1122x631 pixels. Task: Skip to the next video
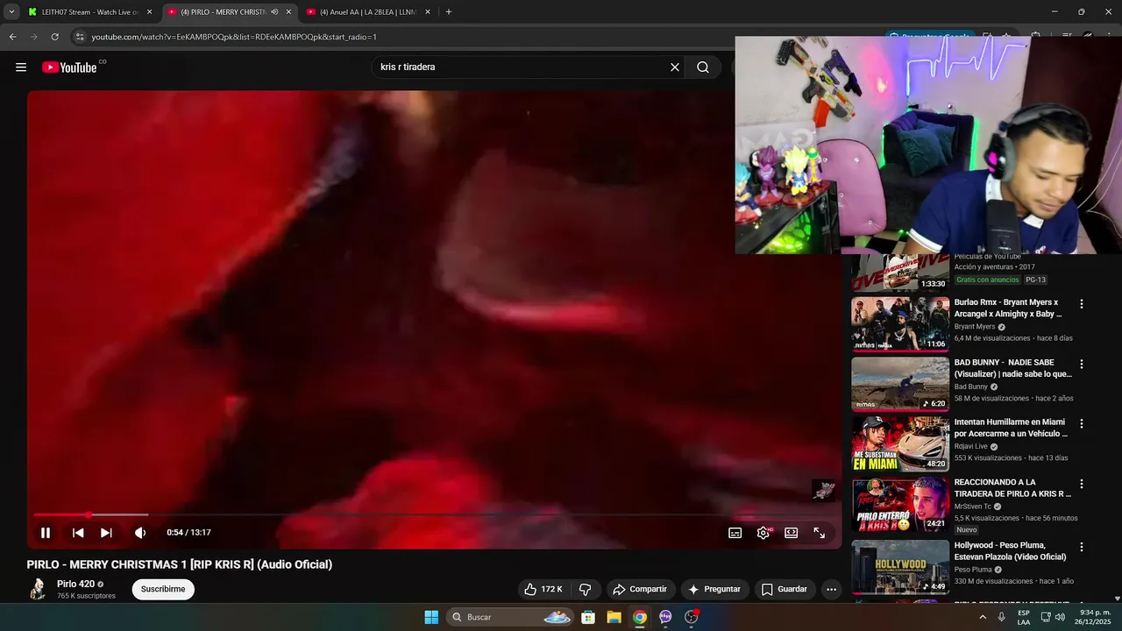click(x=106, y=533)
